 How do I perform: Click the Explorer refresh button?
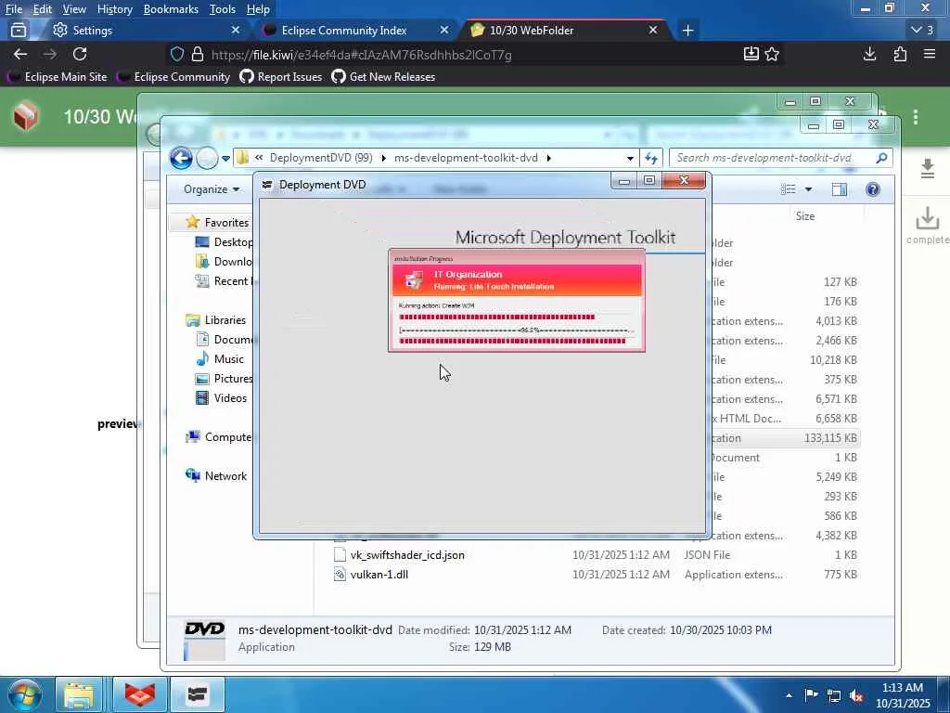(x=651, y=158)
